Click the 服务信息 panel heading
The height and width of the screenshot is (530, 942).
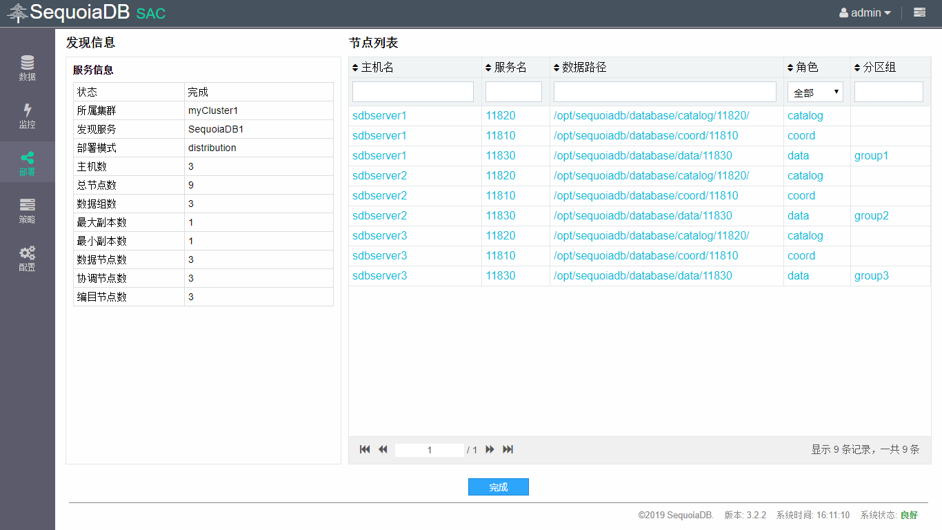(x=93, y=70)
